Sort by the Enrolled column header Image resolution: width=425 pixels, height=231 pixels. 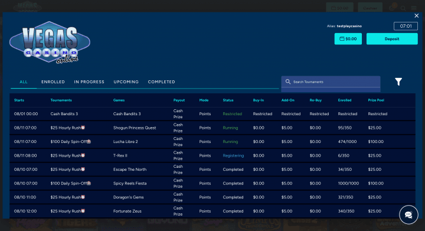tap(345, 100)
